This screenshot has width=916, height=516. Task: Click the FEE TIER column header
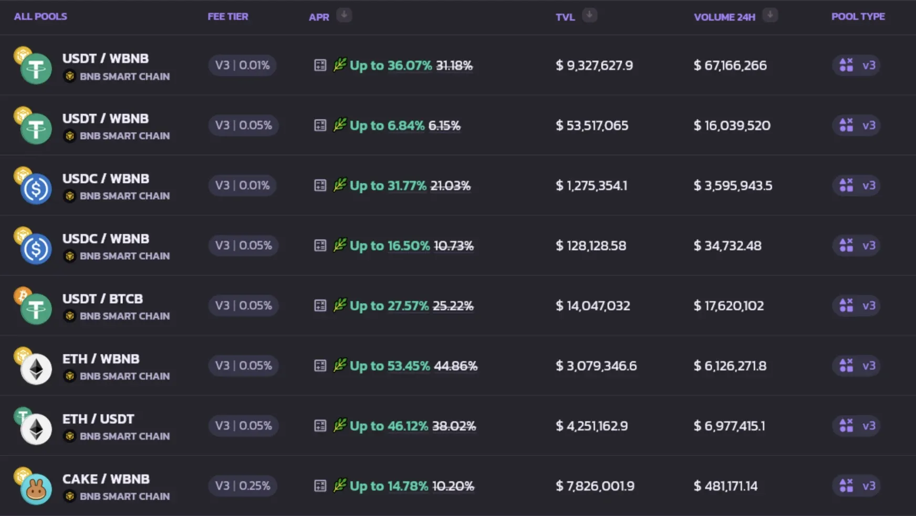(228, 16)
